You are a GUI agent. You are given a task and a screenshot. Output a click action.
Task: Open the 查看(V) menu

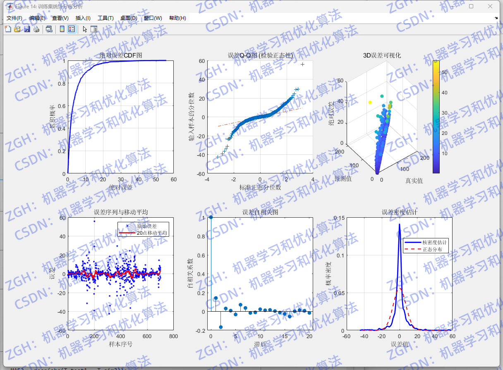point(60,18)
